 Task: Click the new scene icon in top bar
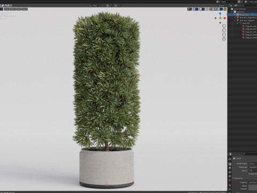click(239, 2)
